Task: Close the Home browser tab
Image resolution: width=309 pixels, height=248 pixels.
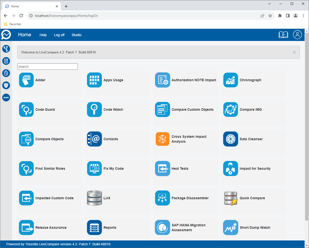Action: click(x=57, y=6)
